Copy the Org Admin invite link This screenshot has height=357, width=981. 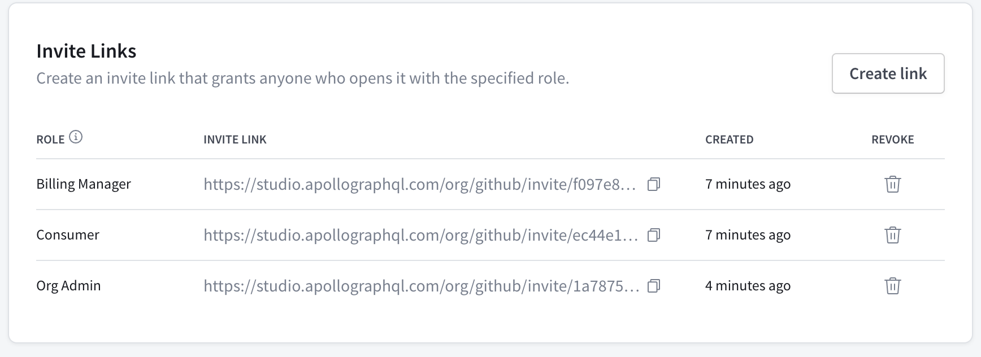click(x=654, y=286)
